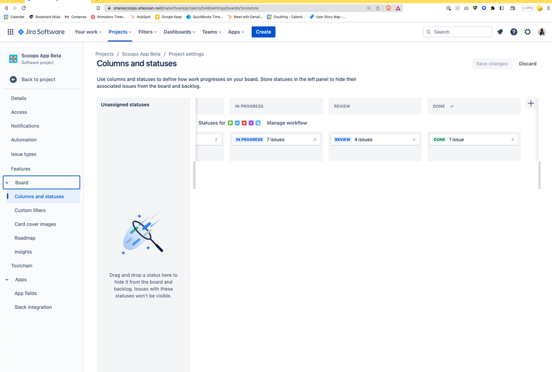The image size is (552, 372).
Task: Click the Task issue type icon
Action: click(x=237, y=123)
